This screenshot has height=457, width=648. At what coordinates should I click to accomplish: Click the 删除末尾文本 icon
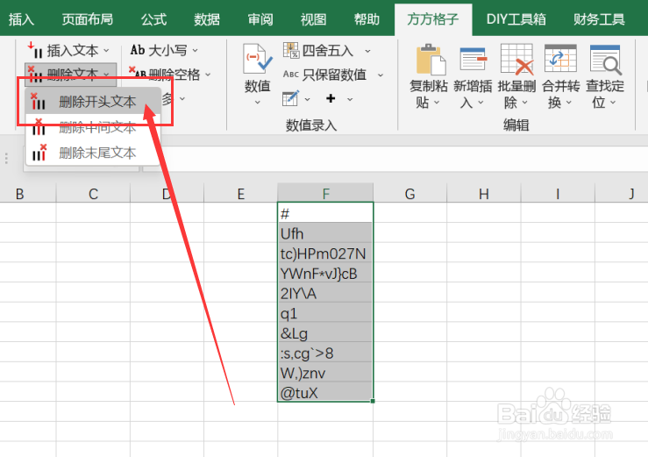[39, 153]
